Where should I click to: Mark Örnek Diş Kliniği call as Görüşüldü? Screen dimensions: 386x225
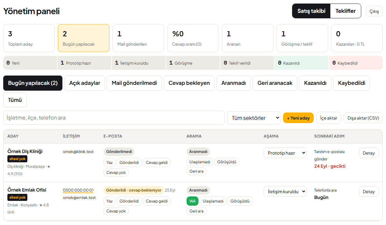pyautogui.click(x=227, y=162)
